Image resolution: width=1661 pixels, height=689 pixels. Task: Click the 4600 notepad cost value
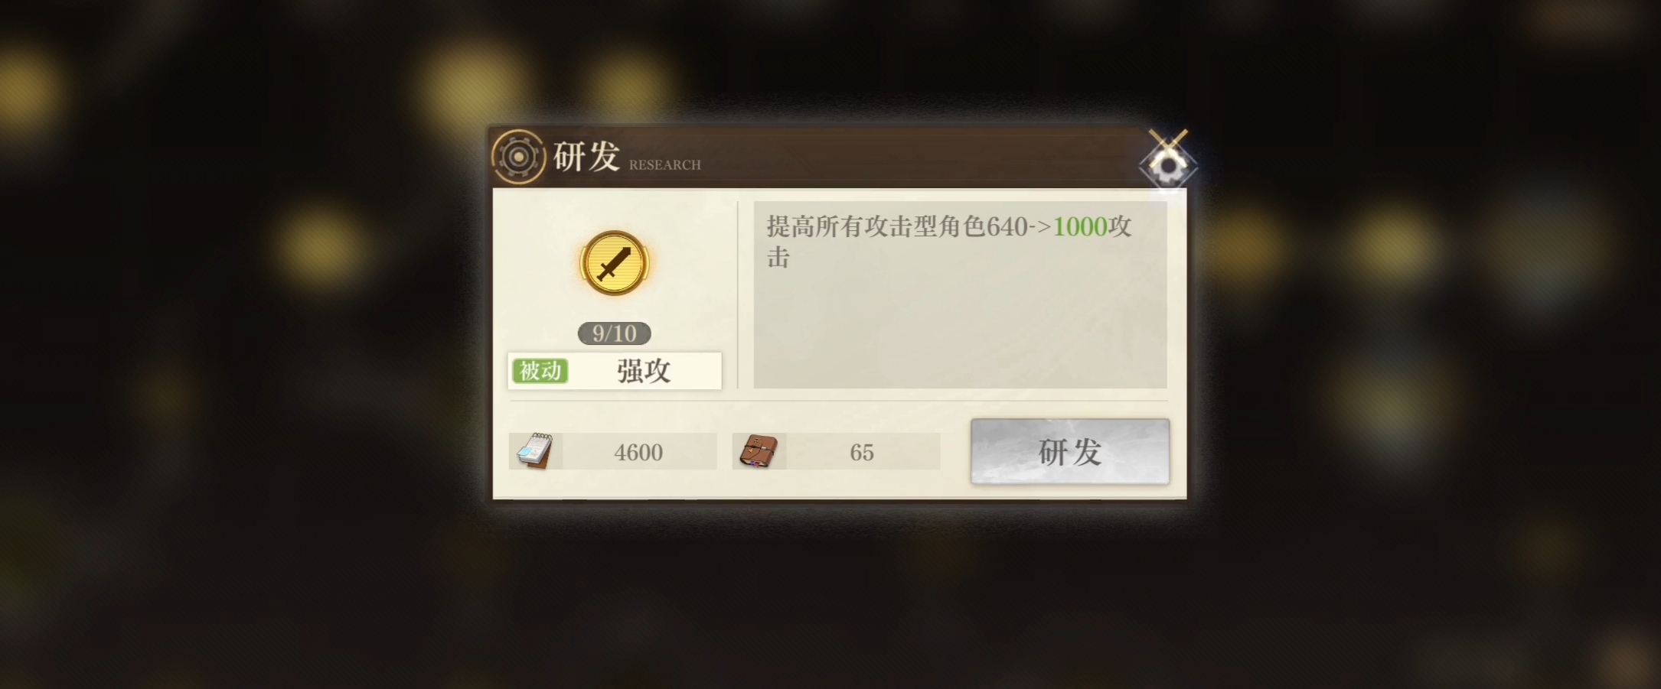point(638,452)
